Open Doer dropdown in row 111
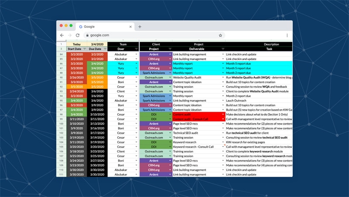 (x=136, y=174)
